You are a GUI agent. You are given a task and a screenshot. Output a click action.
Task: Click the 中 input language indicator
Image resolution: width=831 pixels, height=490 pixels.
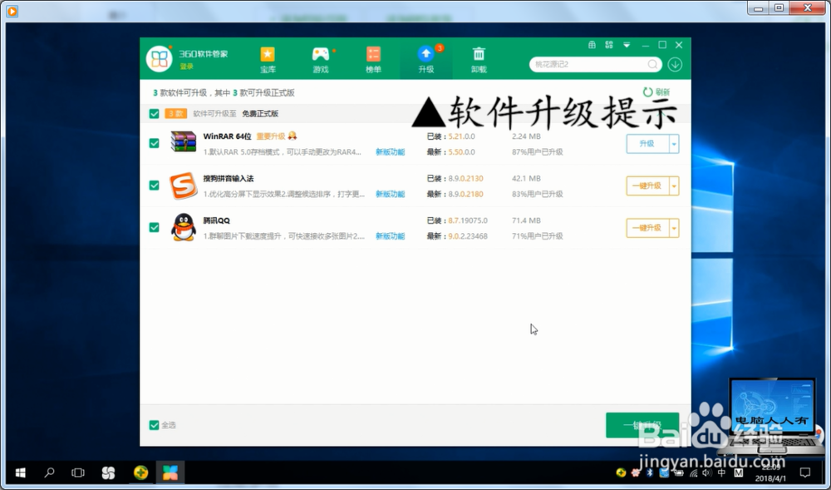tap(722, 473)
